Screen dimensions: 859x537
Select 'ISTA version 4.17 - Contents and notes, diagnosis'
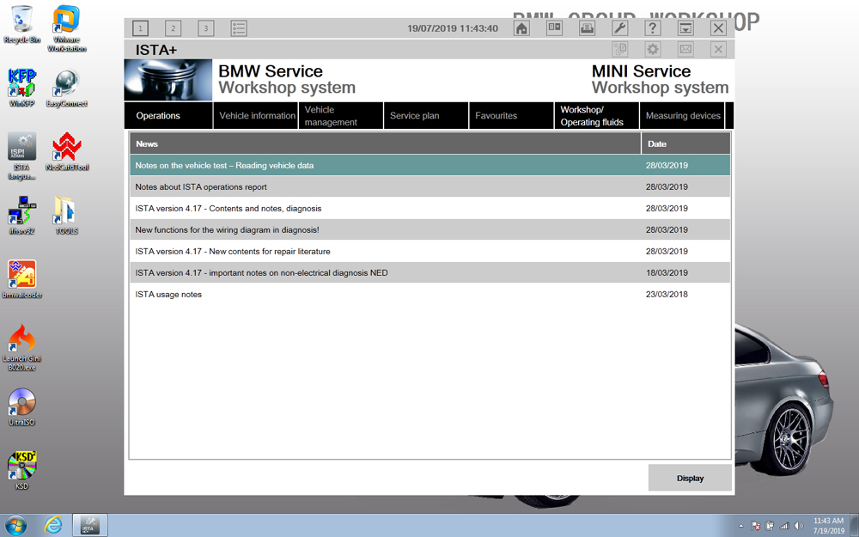[430, 208]
